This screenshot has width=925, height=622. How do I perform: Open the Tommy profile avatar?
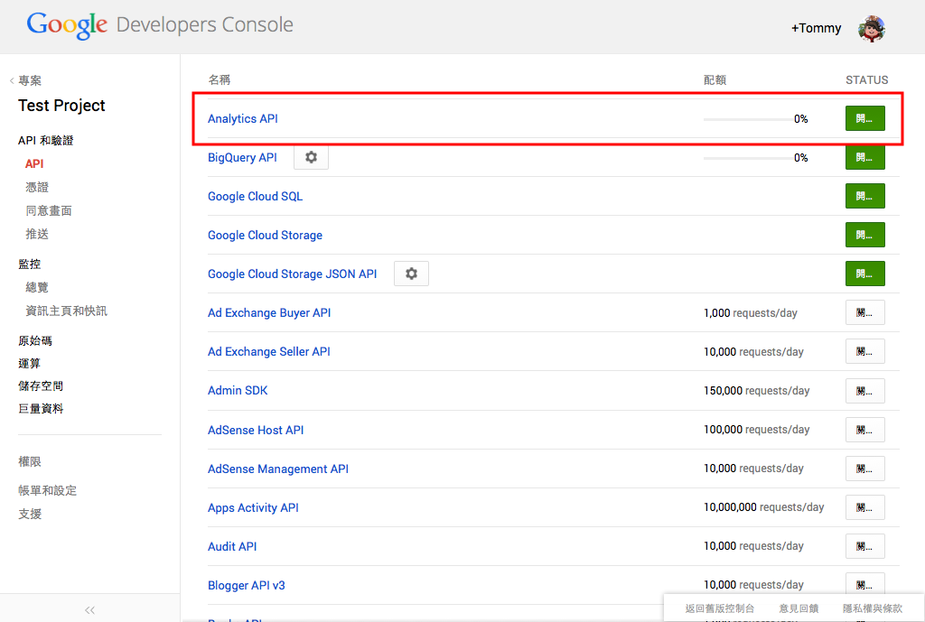871,28
